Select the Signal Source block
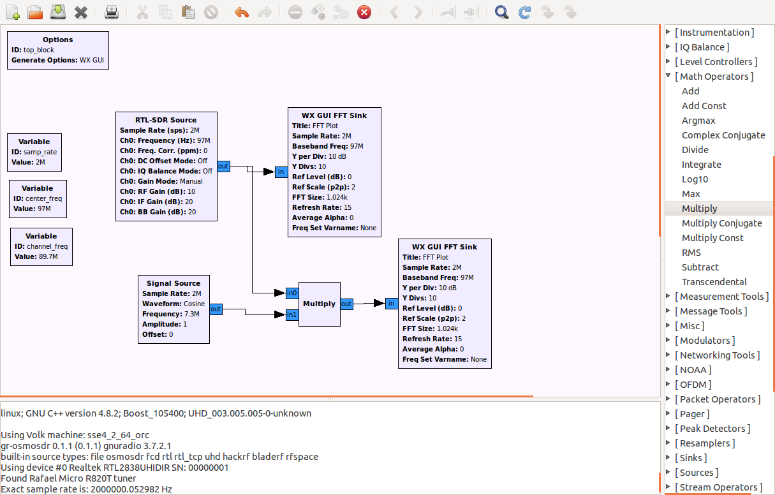This screenshot has width=775, height=495. pos(173,309)
